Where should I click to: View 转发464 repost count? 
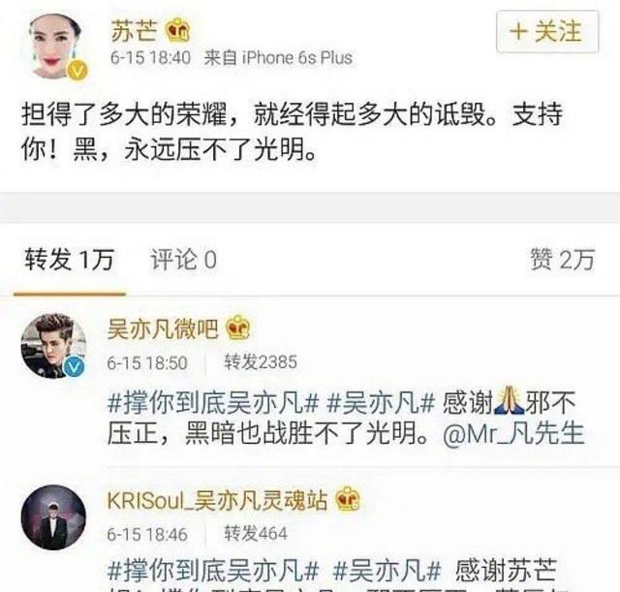[x=256, y=534]
